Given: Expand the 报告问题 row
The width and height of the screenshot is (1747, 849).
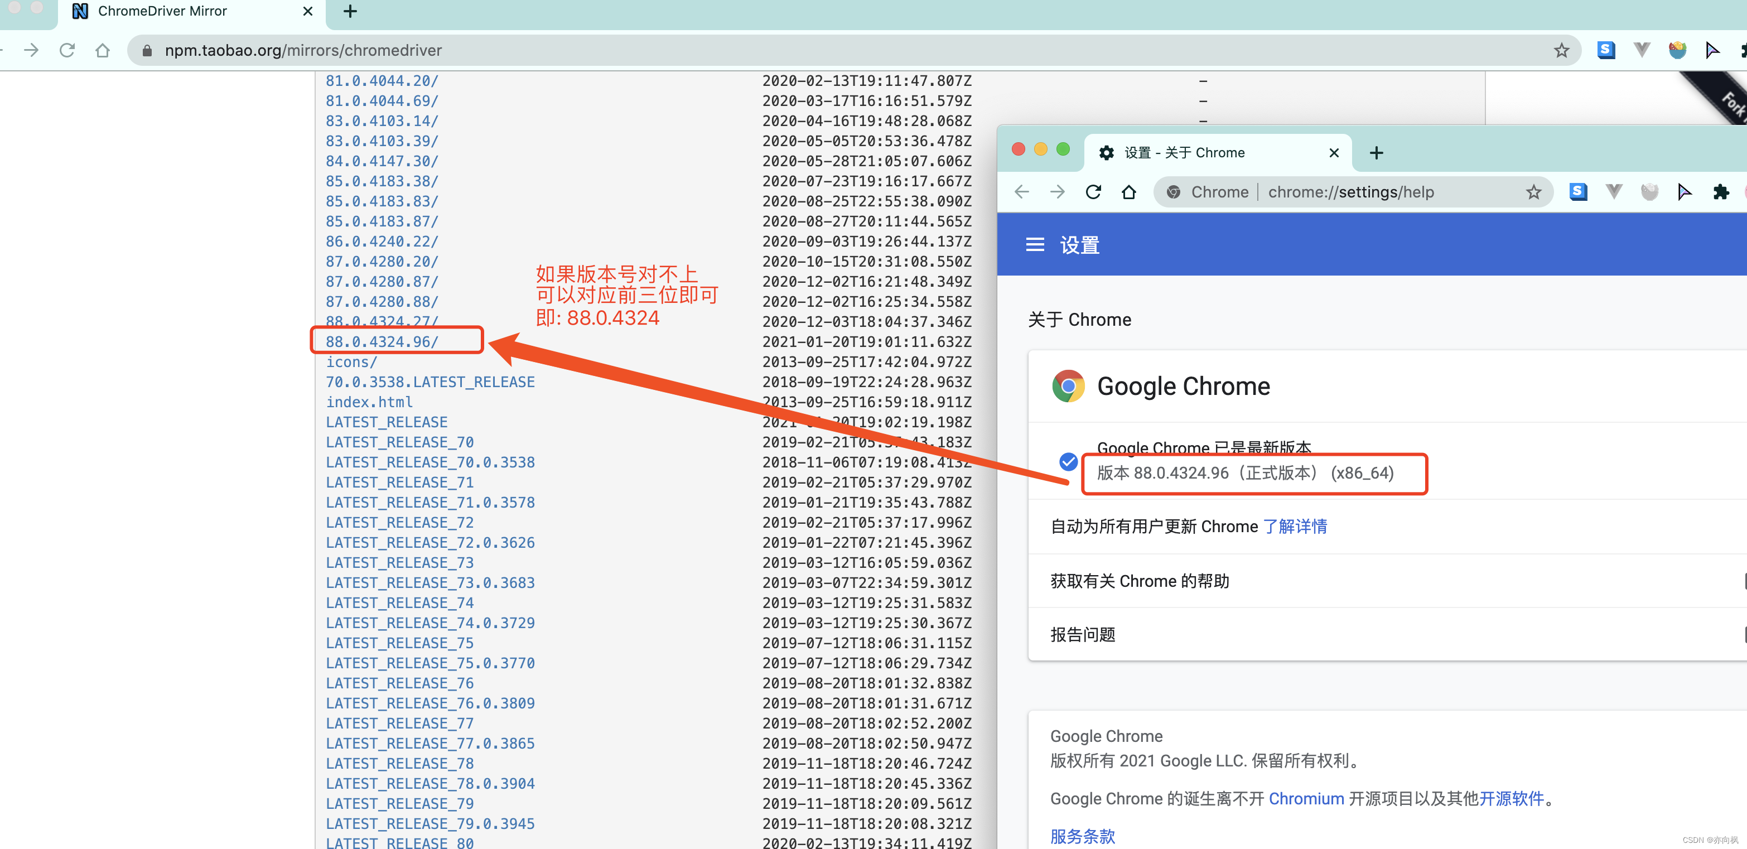Looking at the screenshot, I should pos(1082,634).
